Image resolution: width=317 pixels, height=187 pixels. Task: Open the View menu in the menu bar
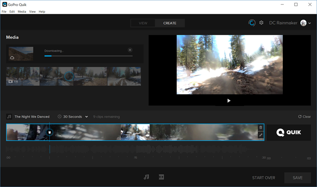pyautogui.click(x=32, y=11)
